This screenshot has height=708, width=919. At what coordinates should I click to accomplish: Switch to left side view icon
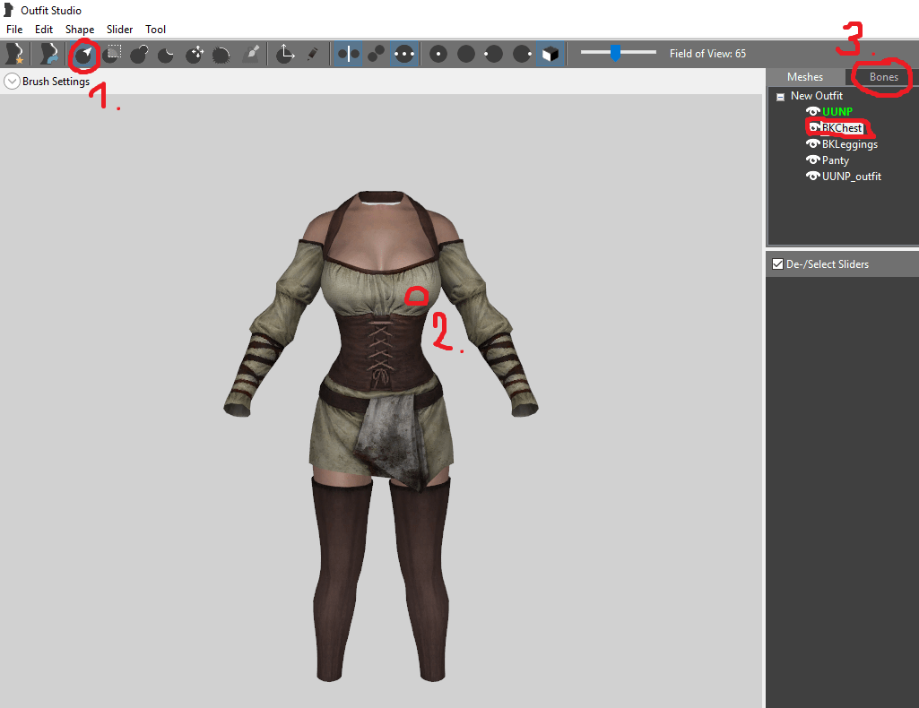click(493, 54)
